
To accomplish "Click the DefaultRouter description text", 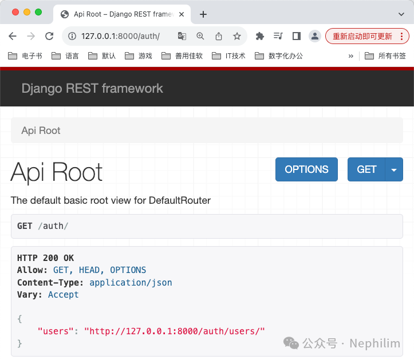I will (111, 200).
